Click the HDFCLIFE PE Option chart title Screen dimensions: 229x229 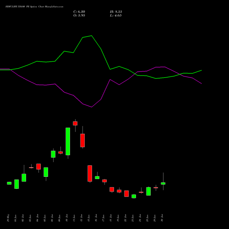34,7
